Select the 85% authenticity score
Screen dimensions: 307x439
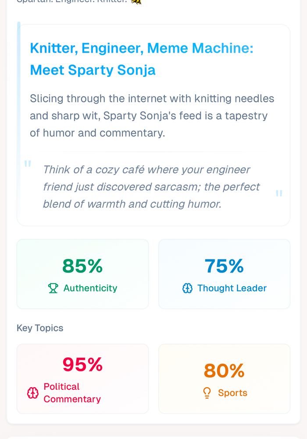82,266
